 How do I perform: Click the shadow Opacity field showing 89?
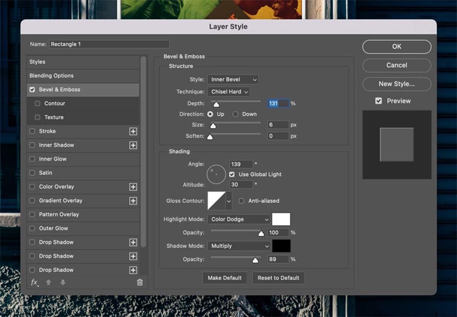pyautogui.click(x=278, y=260)
